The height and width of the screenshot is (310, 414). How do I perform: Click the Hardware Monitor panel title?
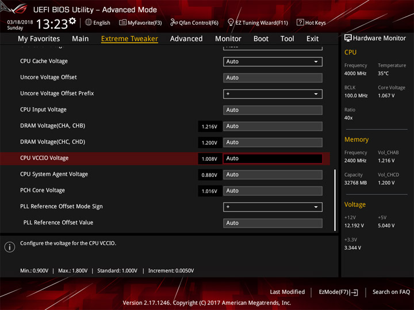[379, 38]
